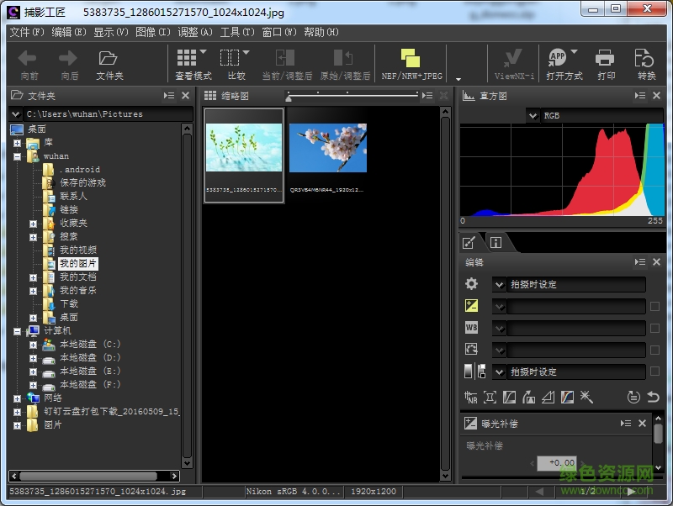The height and width of the screenshot is (506, 673).
Task: Enable the exposure compensation row checkbox
Action: 654,307
